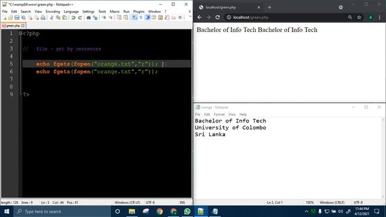Go back in Chrome
The width and height of the screenshot is (386, 217).
200,17
